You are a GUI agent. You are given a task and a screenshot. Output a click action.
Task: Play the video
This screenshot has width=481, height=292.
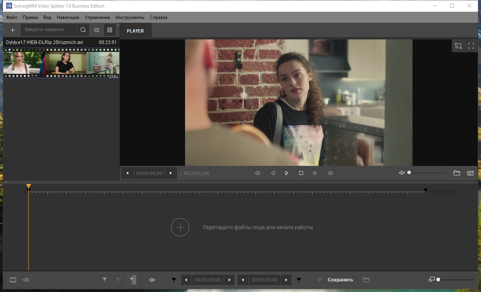point(286,173)
